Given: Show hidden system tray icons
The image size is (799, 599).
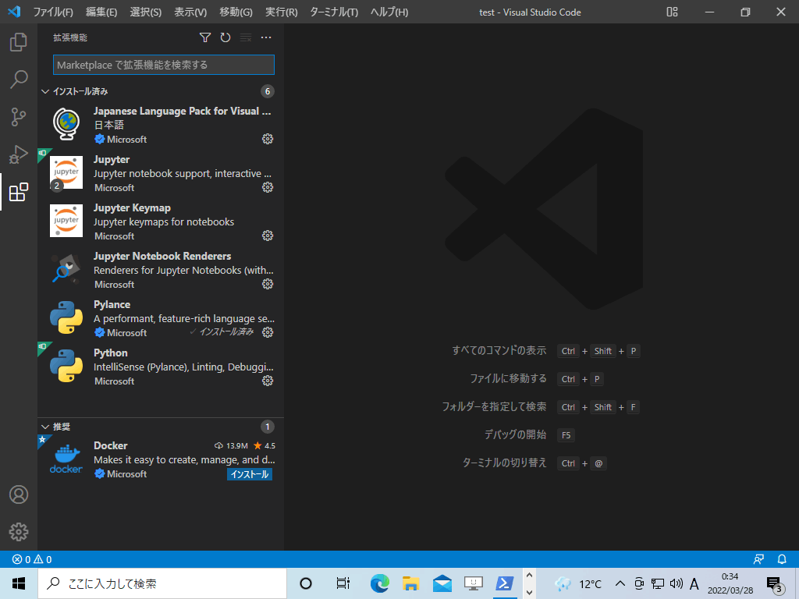Looking at the screenshot, I should coord(620,583).
